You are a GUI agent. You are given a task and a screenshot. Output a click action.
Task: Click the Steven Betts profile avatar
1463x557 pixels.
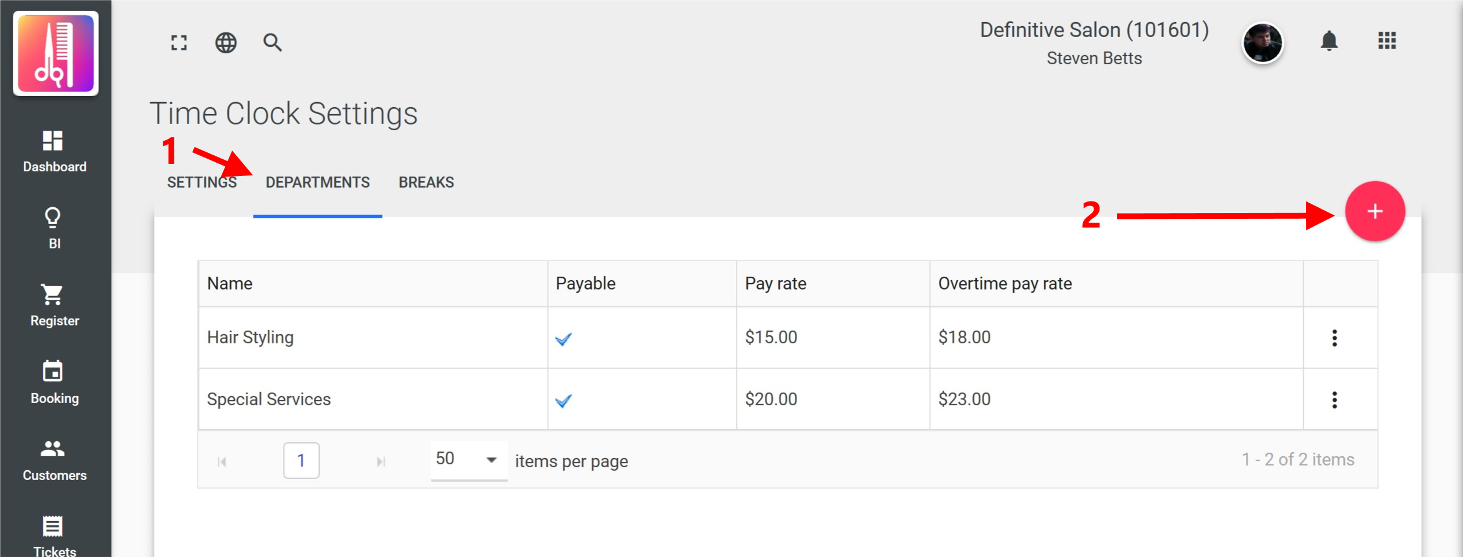point(1262,43)
